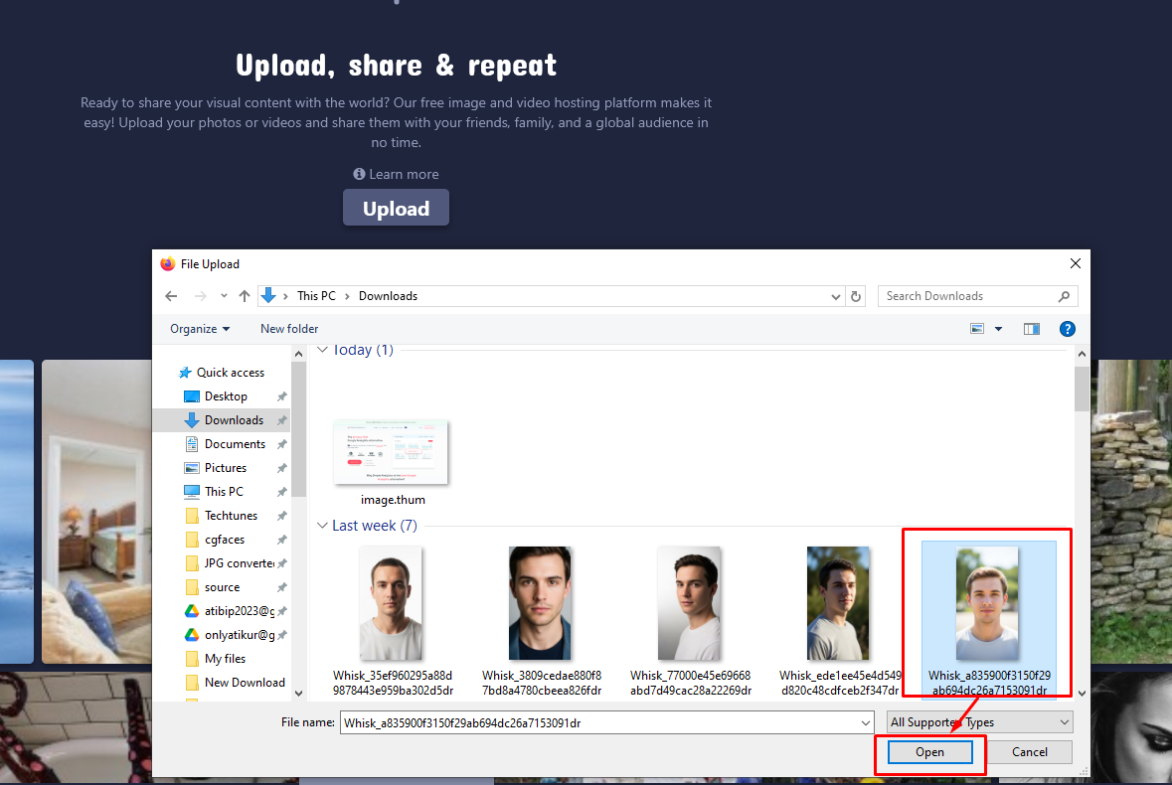
Task: Click the bedroom photo on the webpage
Action: pyautogui.click(x=97, y=512)
